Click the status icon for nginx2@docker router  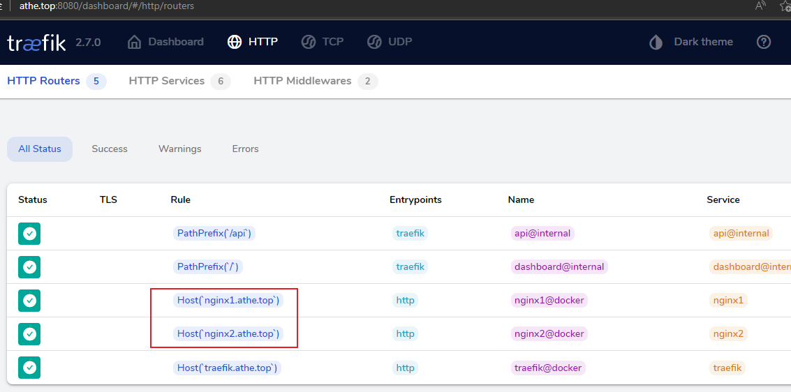(29, 334)
